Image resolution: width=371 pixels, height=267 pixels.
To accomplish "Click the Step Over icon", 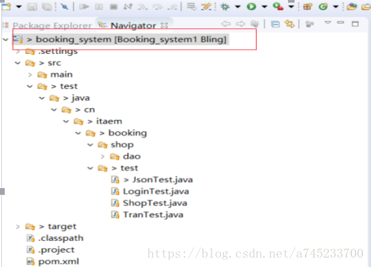I will [157, 7].
